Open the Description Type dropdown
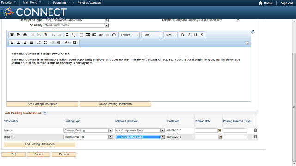296x166 pixels. 106,20
